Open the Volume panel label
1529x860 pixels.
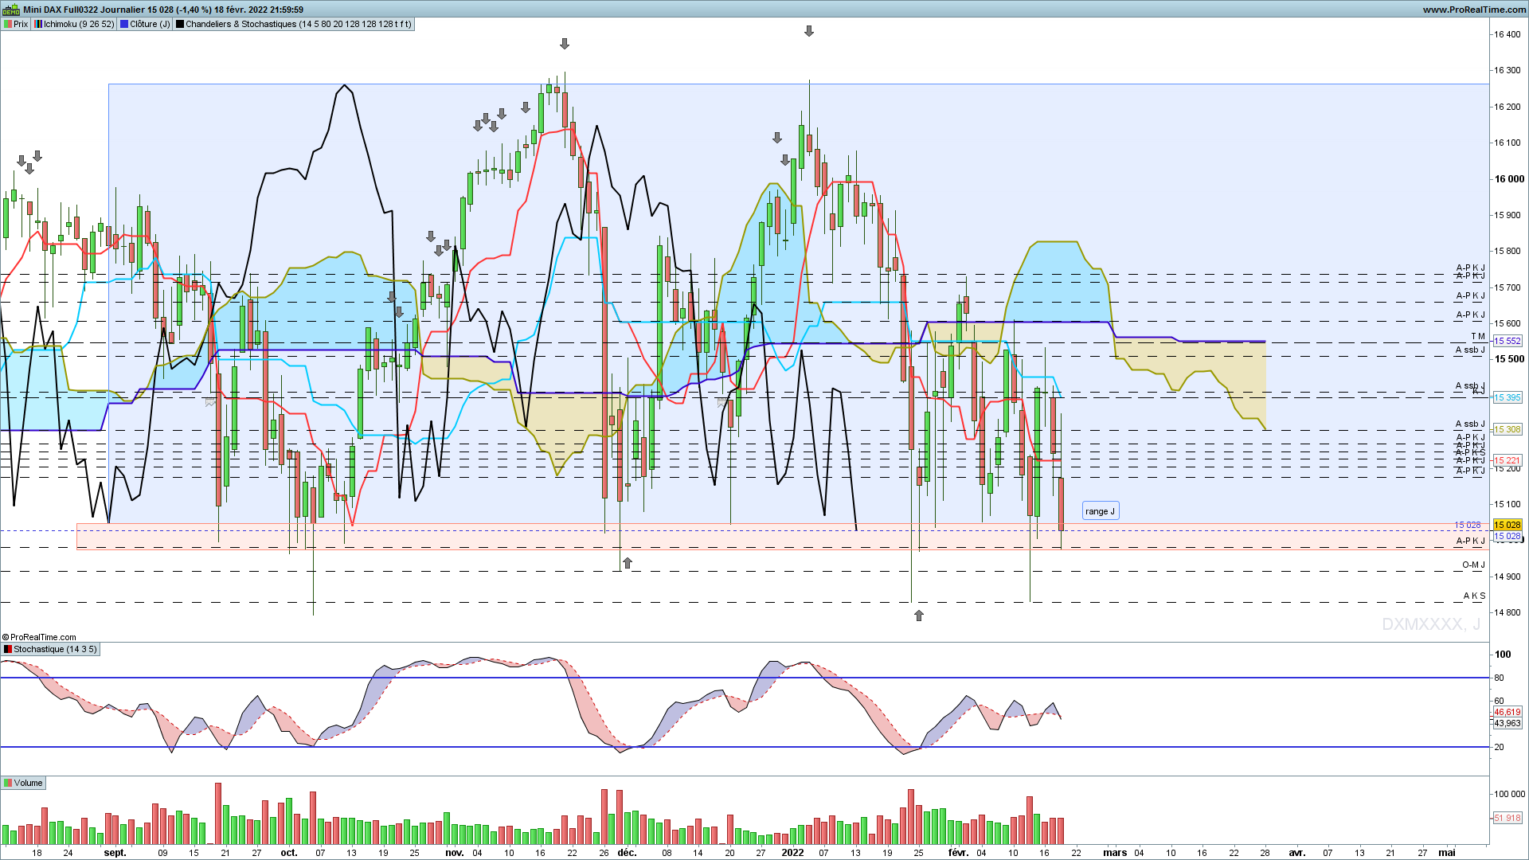(x=23, y=783)
